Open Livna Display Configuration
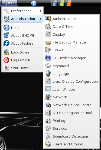 click(x=71, y=82)
